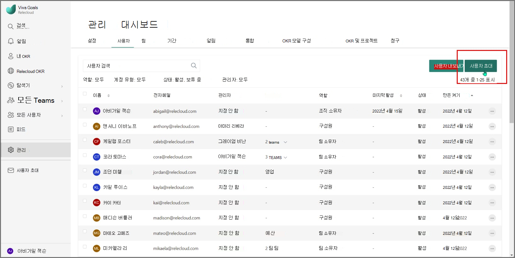This screenshot has height=258, width=515.
Task: Open notifications bell icon in sidebar
Action: point(11,41)
